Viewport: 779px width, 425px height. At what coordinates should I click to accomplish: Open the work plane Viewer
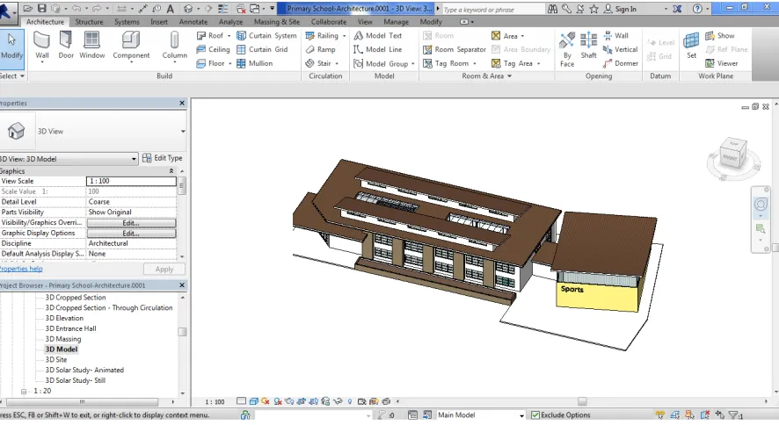pos(721,63)
